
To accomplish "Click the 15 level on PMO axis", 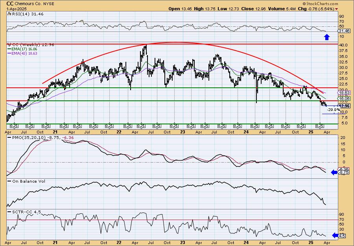I will click(343, 144).
